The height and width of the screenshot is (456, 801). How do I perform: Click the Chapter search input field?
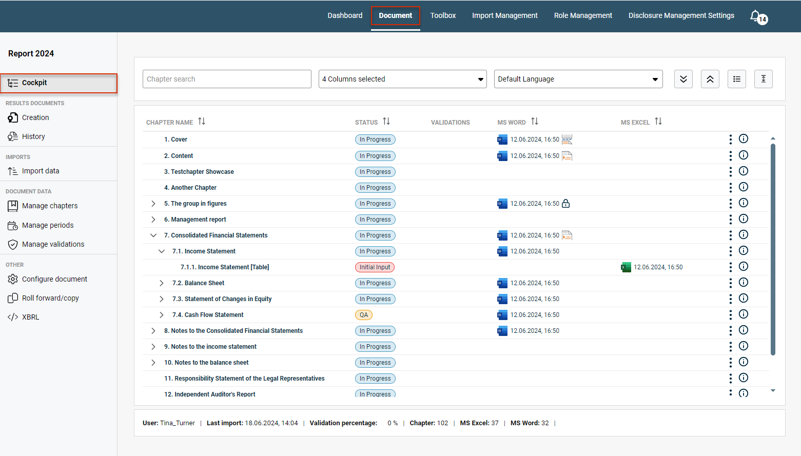tap(227, 79)
